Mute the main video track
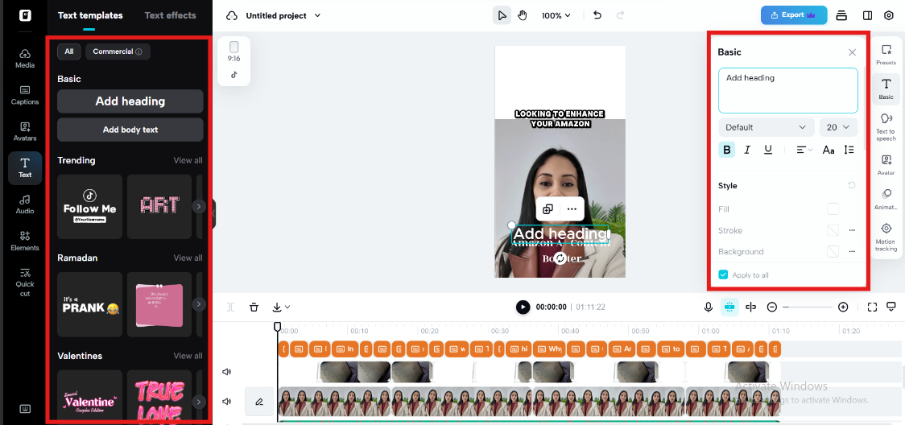 pos(227,401)
